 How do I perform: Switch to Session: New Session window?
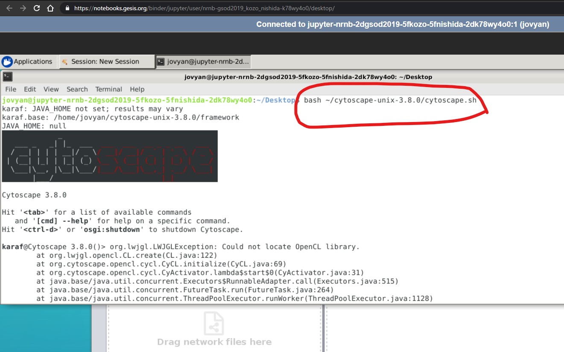[107, 61]
